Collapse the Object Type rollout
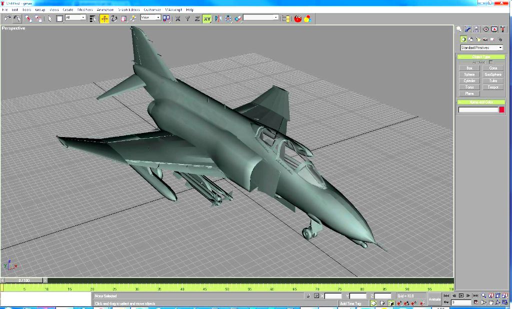The width and height of the screenshot is (512, 309). [481, 57]
